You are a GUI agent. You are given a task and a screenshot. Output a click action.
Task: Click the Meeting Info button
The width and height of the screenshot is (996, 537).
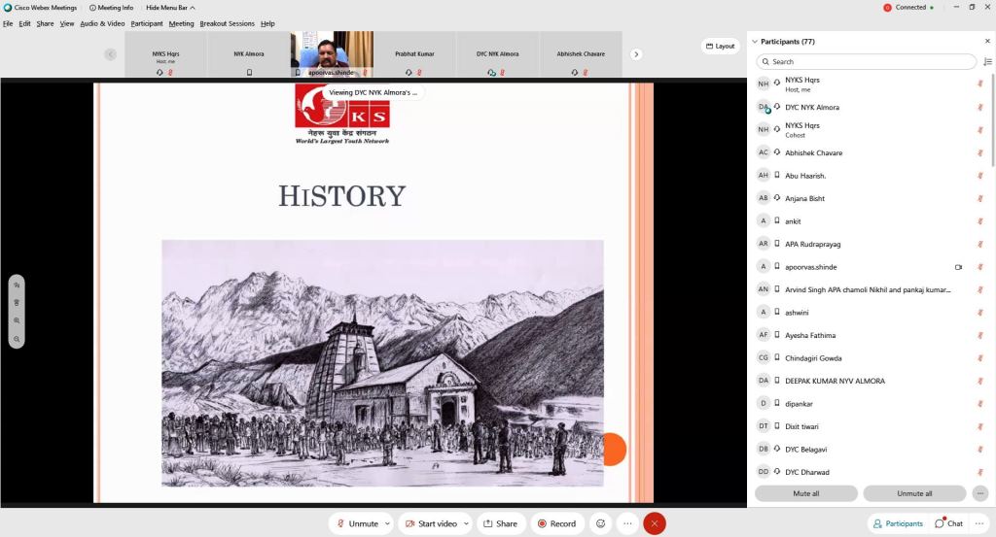point(111,8)
